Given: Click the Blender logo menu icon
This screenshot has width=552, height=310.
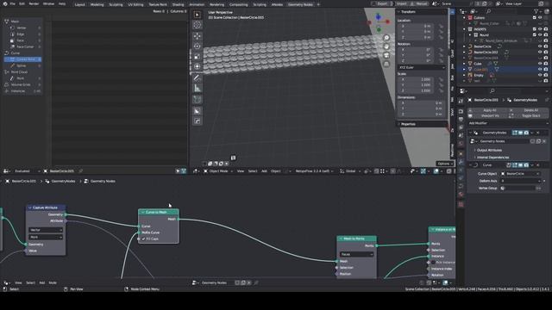Looking at the screenshot, I should pyautogui.click(x=4, y=3).
